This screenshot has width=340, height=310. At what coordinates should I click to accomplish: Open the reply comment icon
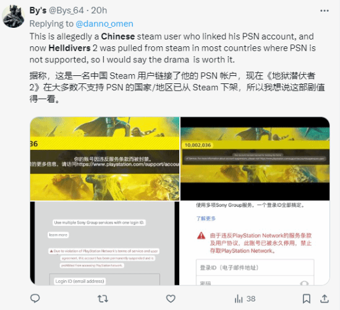(x=35, y=298)
